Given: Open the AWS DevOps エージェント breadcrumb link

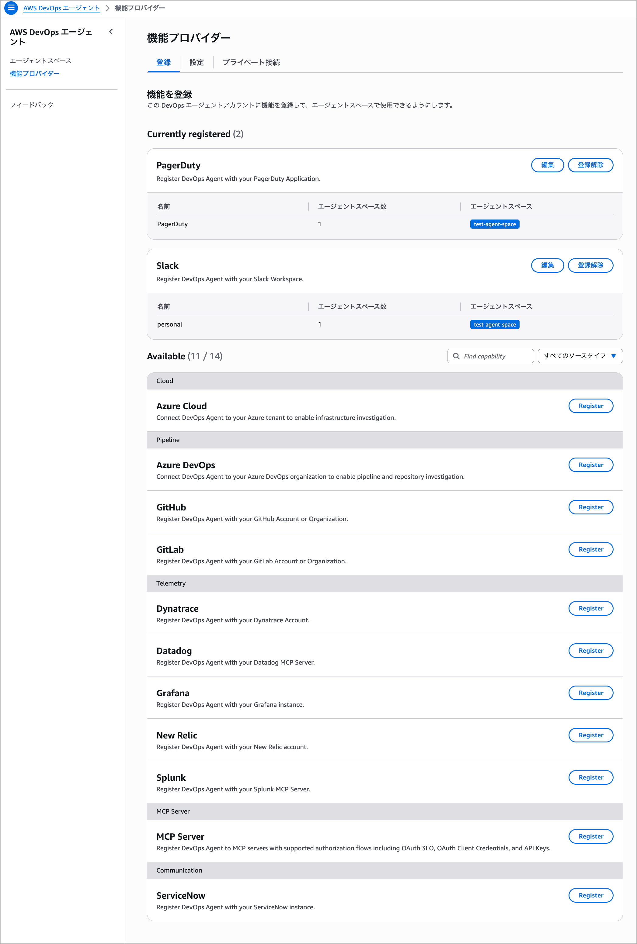Looking at the screenshot, I should coord(62,8).
